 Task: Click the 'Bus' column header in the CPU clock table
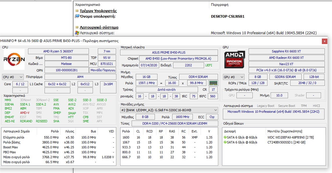pos(93,131)
